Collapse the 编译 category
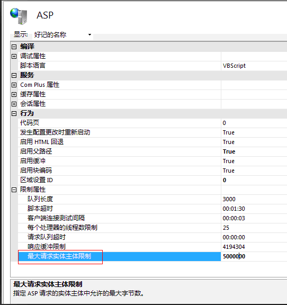The image size is (287, 305). coord(14,47)
